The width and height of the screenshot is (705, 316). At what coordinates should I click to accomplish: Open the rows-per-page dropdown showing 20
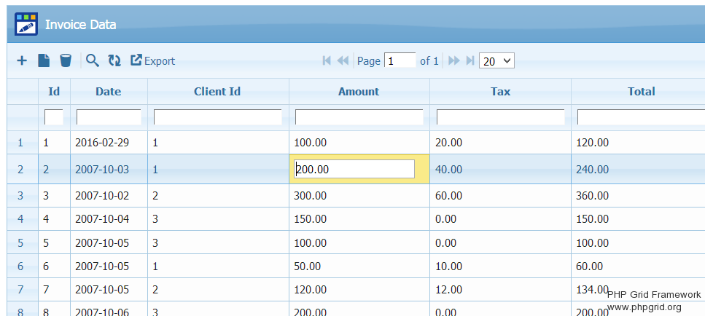(x=496, y=61)
